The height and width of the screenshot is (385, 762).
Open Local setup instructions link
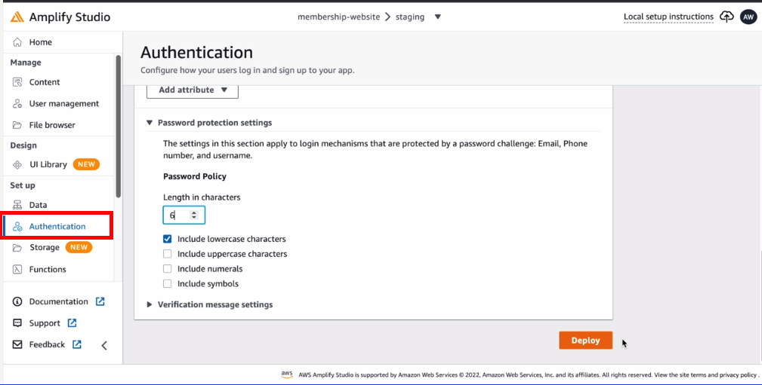pos(668,17)
